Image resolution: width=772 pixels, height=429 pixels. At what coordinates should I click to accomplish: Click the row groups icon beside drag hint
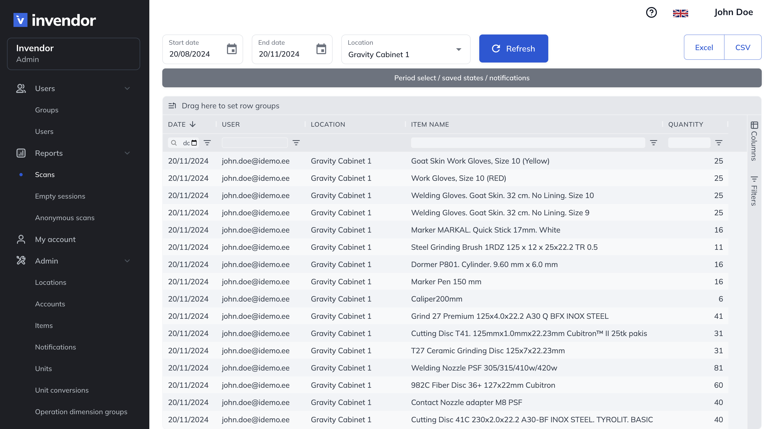(173, 105)
